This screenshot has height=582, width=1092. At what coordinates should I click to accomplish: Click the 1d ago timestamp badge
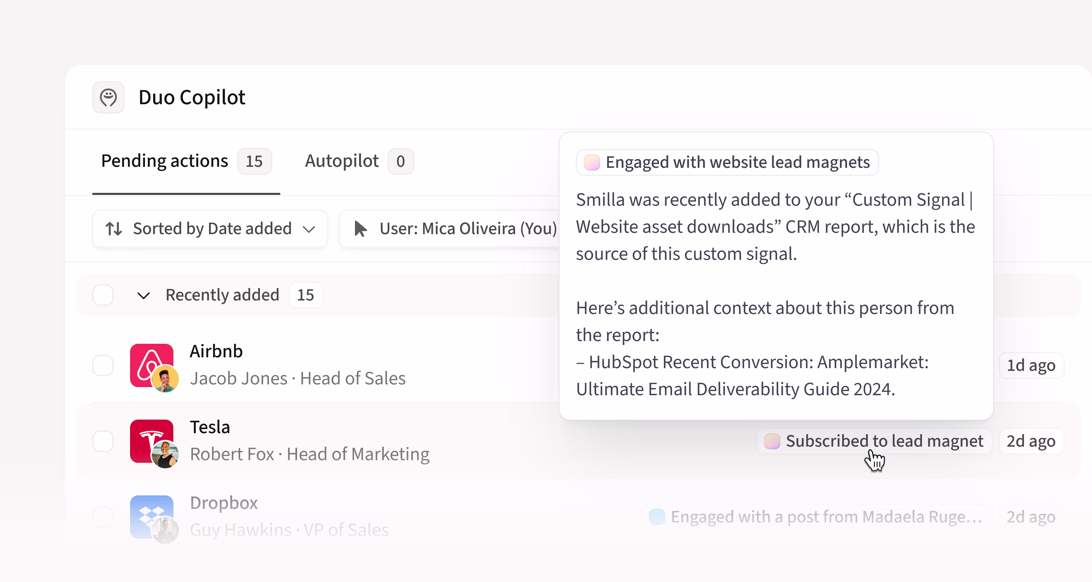1031,365
